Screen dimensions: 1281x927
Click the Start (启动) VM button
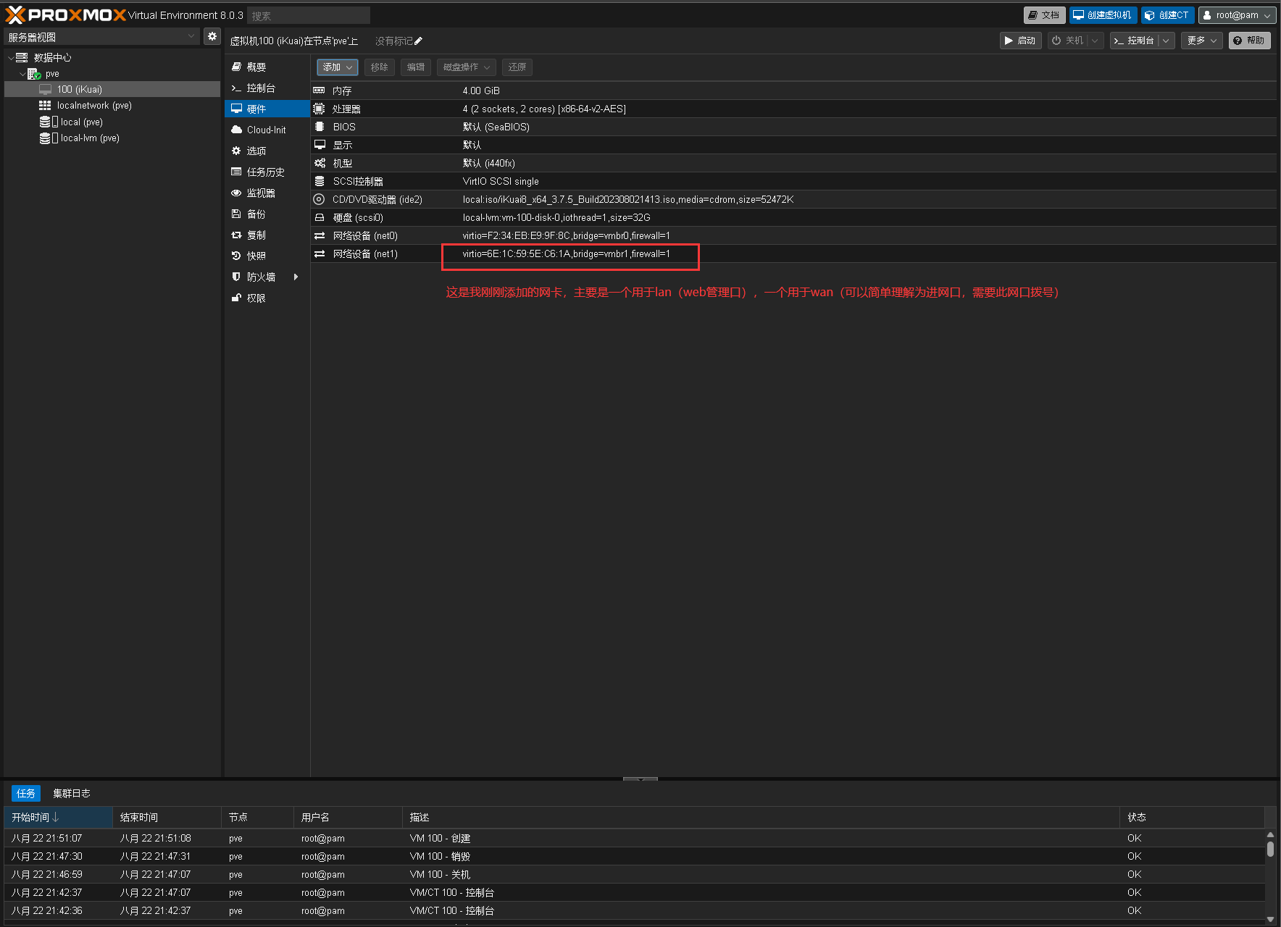[x=1020, y=41]
